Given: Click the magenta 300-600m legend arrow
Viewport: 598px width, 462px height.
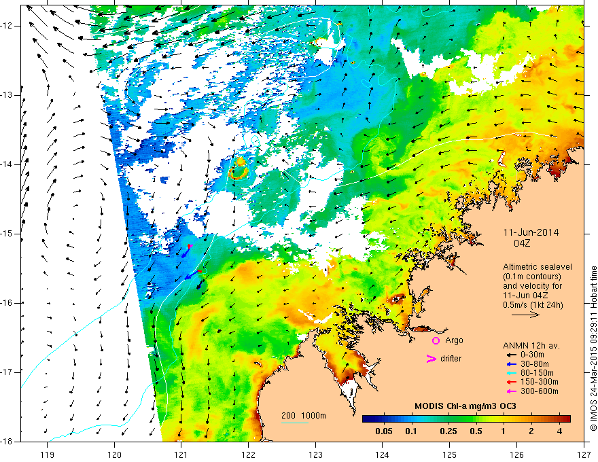Looking at the screenshot, I should point(510,391).
